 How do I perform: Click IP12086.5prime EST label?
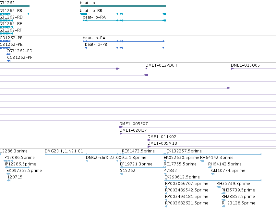[x=19, y=158]
